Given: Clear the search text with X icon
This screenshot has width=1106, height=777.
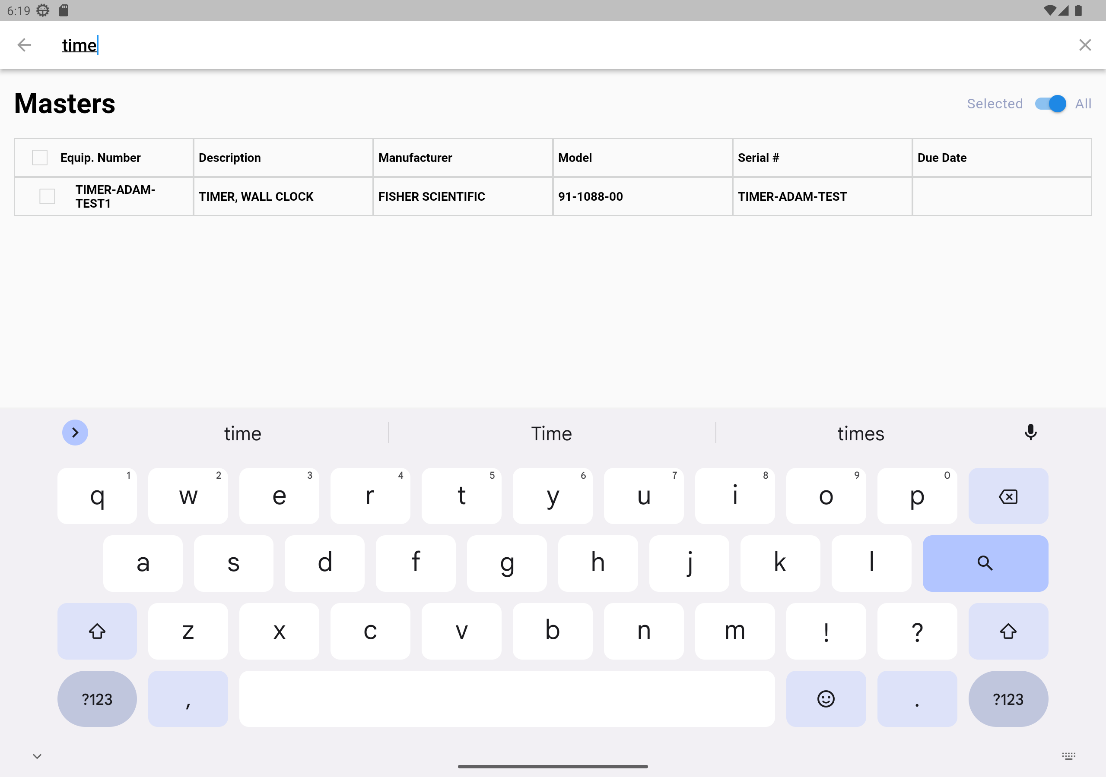Looking at the screenshot, I should click(1084, 45).
